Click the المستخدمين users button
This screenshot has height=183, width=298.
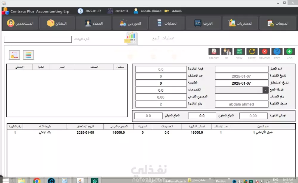[20, 23]
